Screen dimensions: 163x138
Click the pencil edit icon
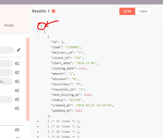click(19, 50)
